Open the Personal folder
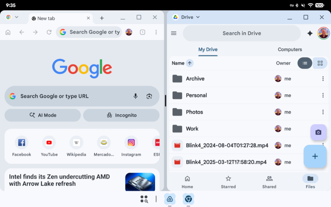The width and height of the screenshot is (331, 207). [249, 95]
